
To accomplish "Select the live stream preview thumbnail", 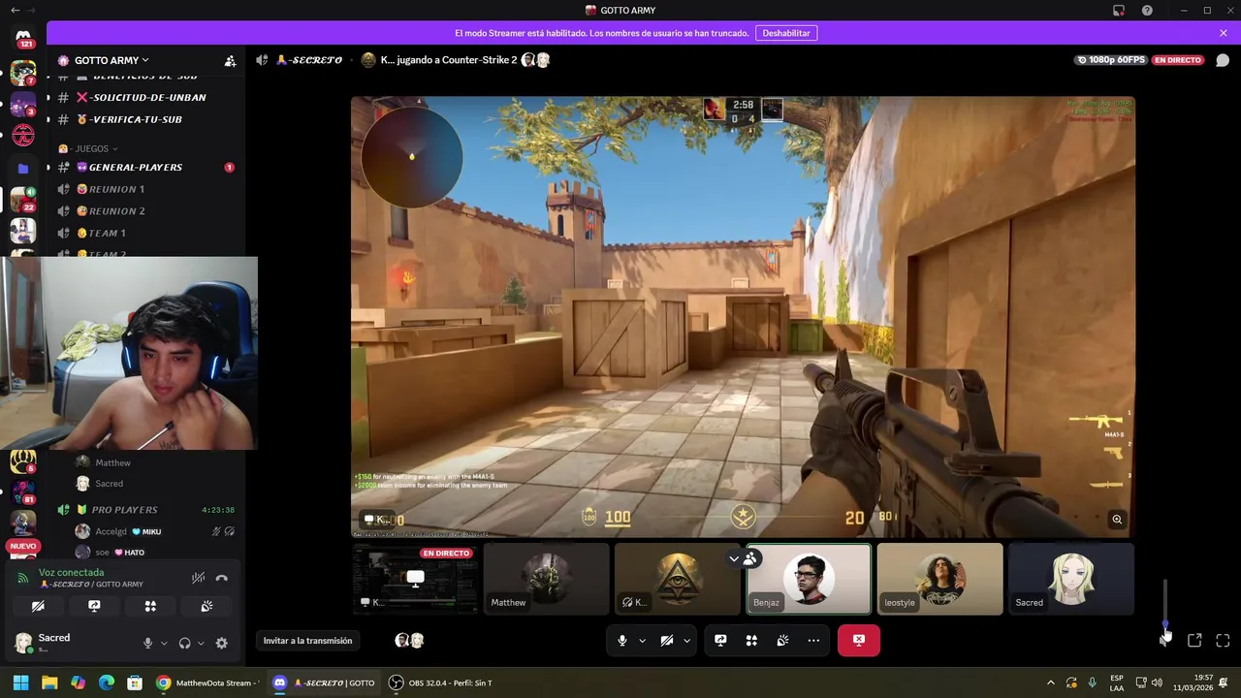I will point(415,579).
